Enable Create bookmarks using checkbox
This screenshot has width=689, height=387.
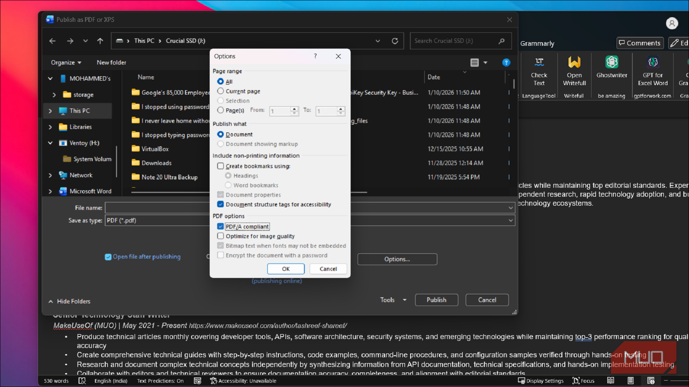coord(220,166)
